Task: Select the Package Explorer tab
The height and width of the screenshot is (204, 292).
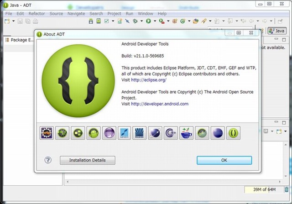Action: 20,40
